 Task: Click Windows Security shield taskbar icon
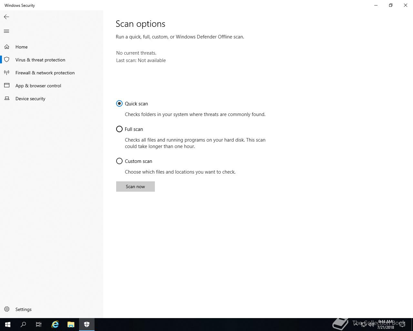click(x=87, y=325)
